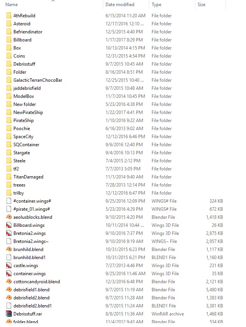Select the Debrisstuff folder name
This screenshot has width=246, height=327.
[x=24, y=64]
